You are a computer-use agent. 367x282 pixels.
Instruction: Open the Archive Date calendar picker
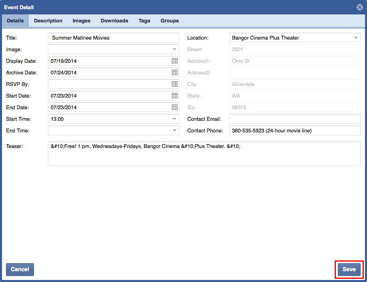[x=175, y=72]
